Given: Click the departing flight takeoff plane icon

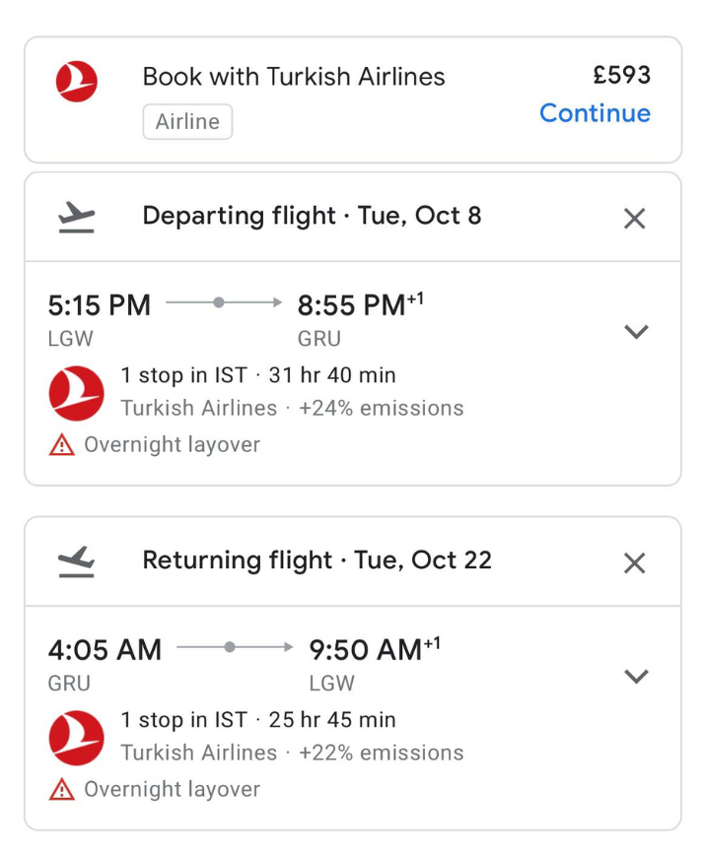Looking at the screenshot, I should point(77,216).
